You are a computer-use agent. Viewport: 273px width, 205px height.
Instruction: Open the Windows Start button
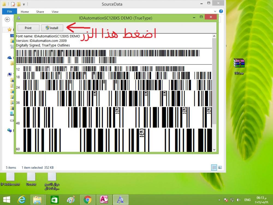[7, 200]
